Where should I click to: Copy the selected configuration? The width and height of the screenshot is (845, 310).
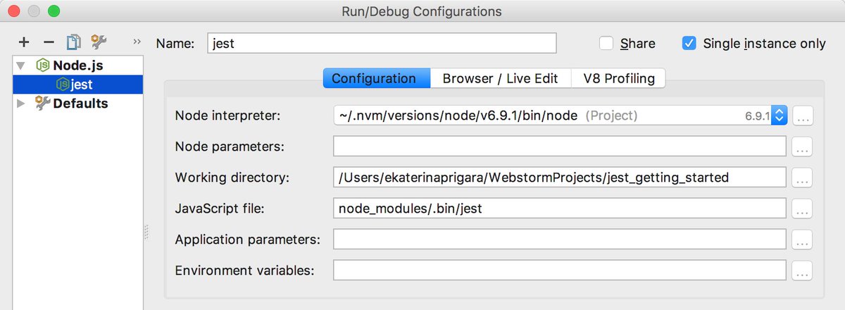[73, 43]
